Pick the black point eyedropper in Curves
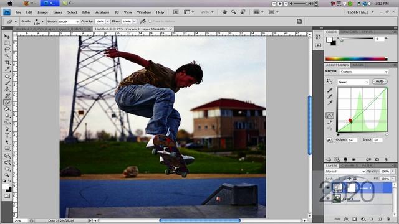 coord(330,90)
